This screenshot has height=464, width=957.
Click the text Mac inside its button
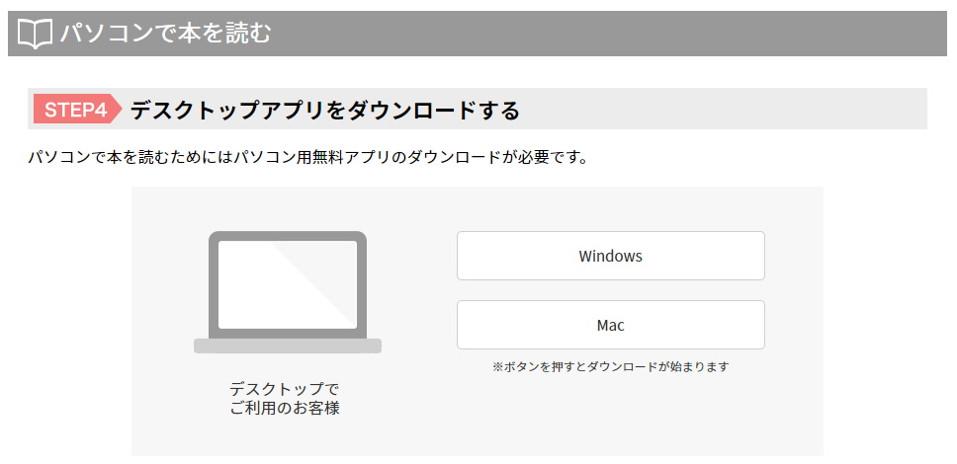tap(610, 325)
